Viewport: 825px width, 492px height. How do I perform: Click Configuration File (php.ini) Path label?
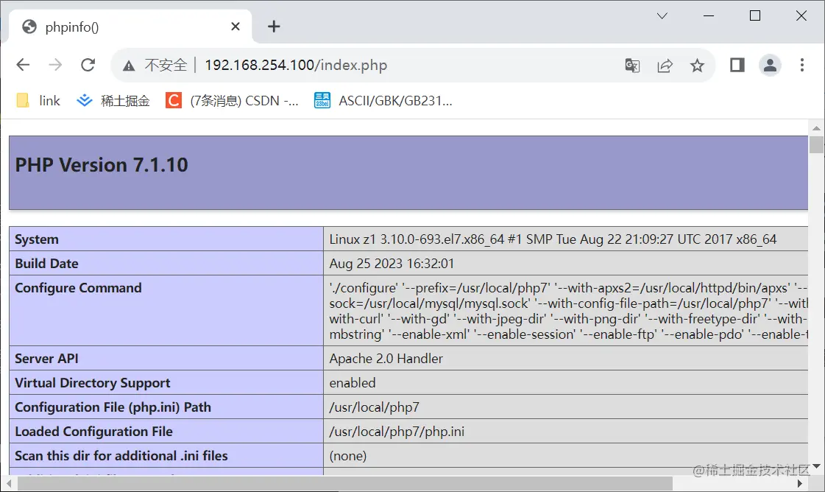pos(113,407)
